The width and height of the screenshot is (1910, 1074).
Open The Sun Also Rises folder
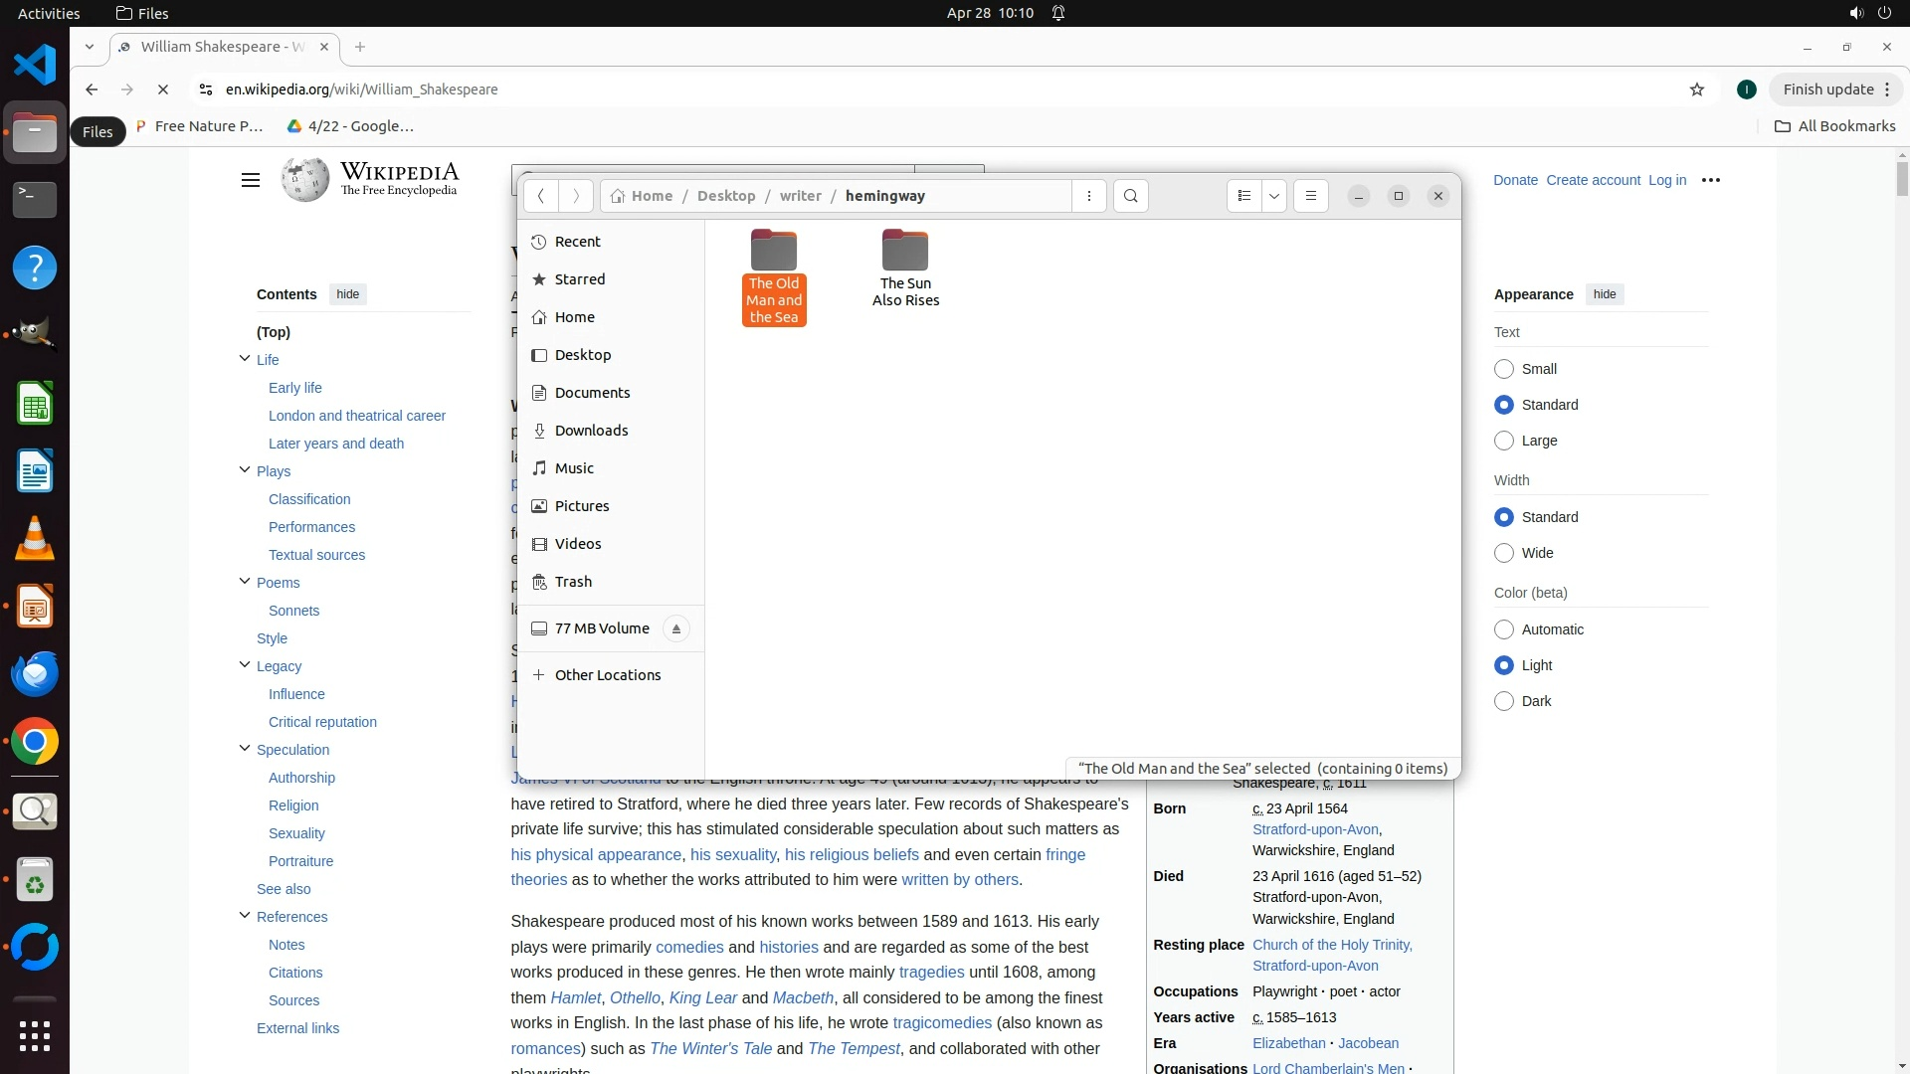point(904,268)
